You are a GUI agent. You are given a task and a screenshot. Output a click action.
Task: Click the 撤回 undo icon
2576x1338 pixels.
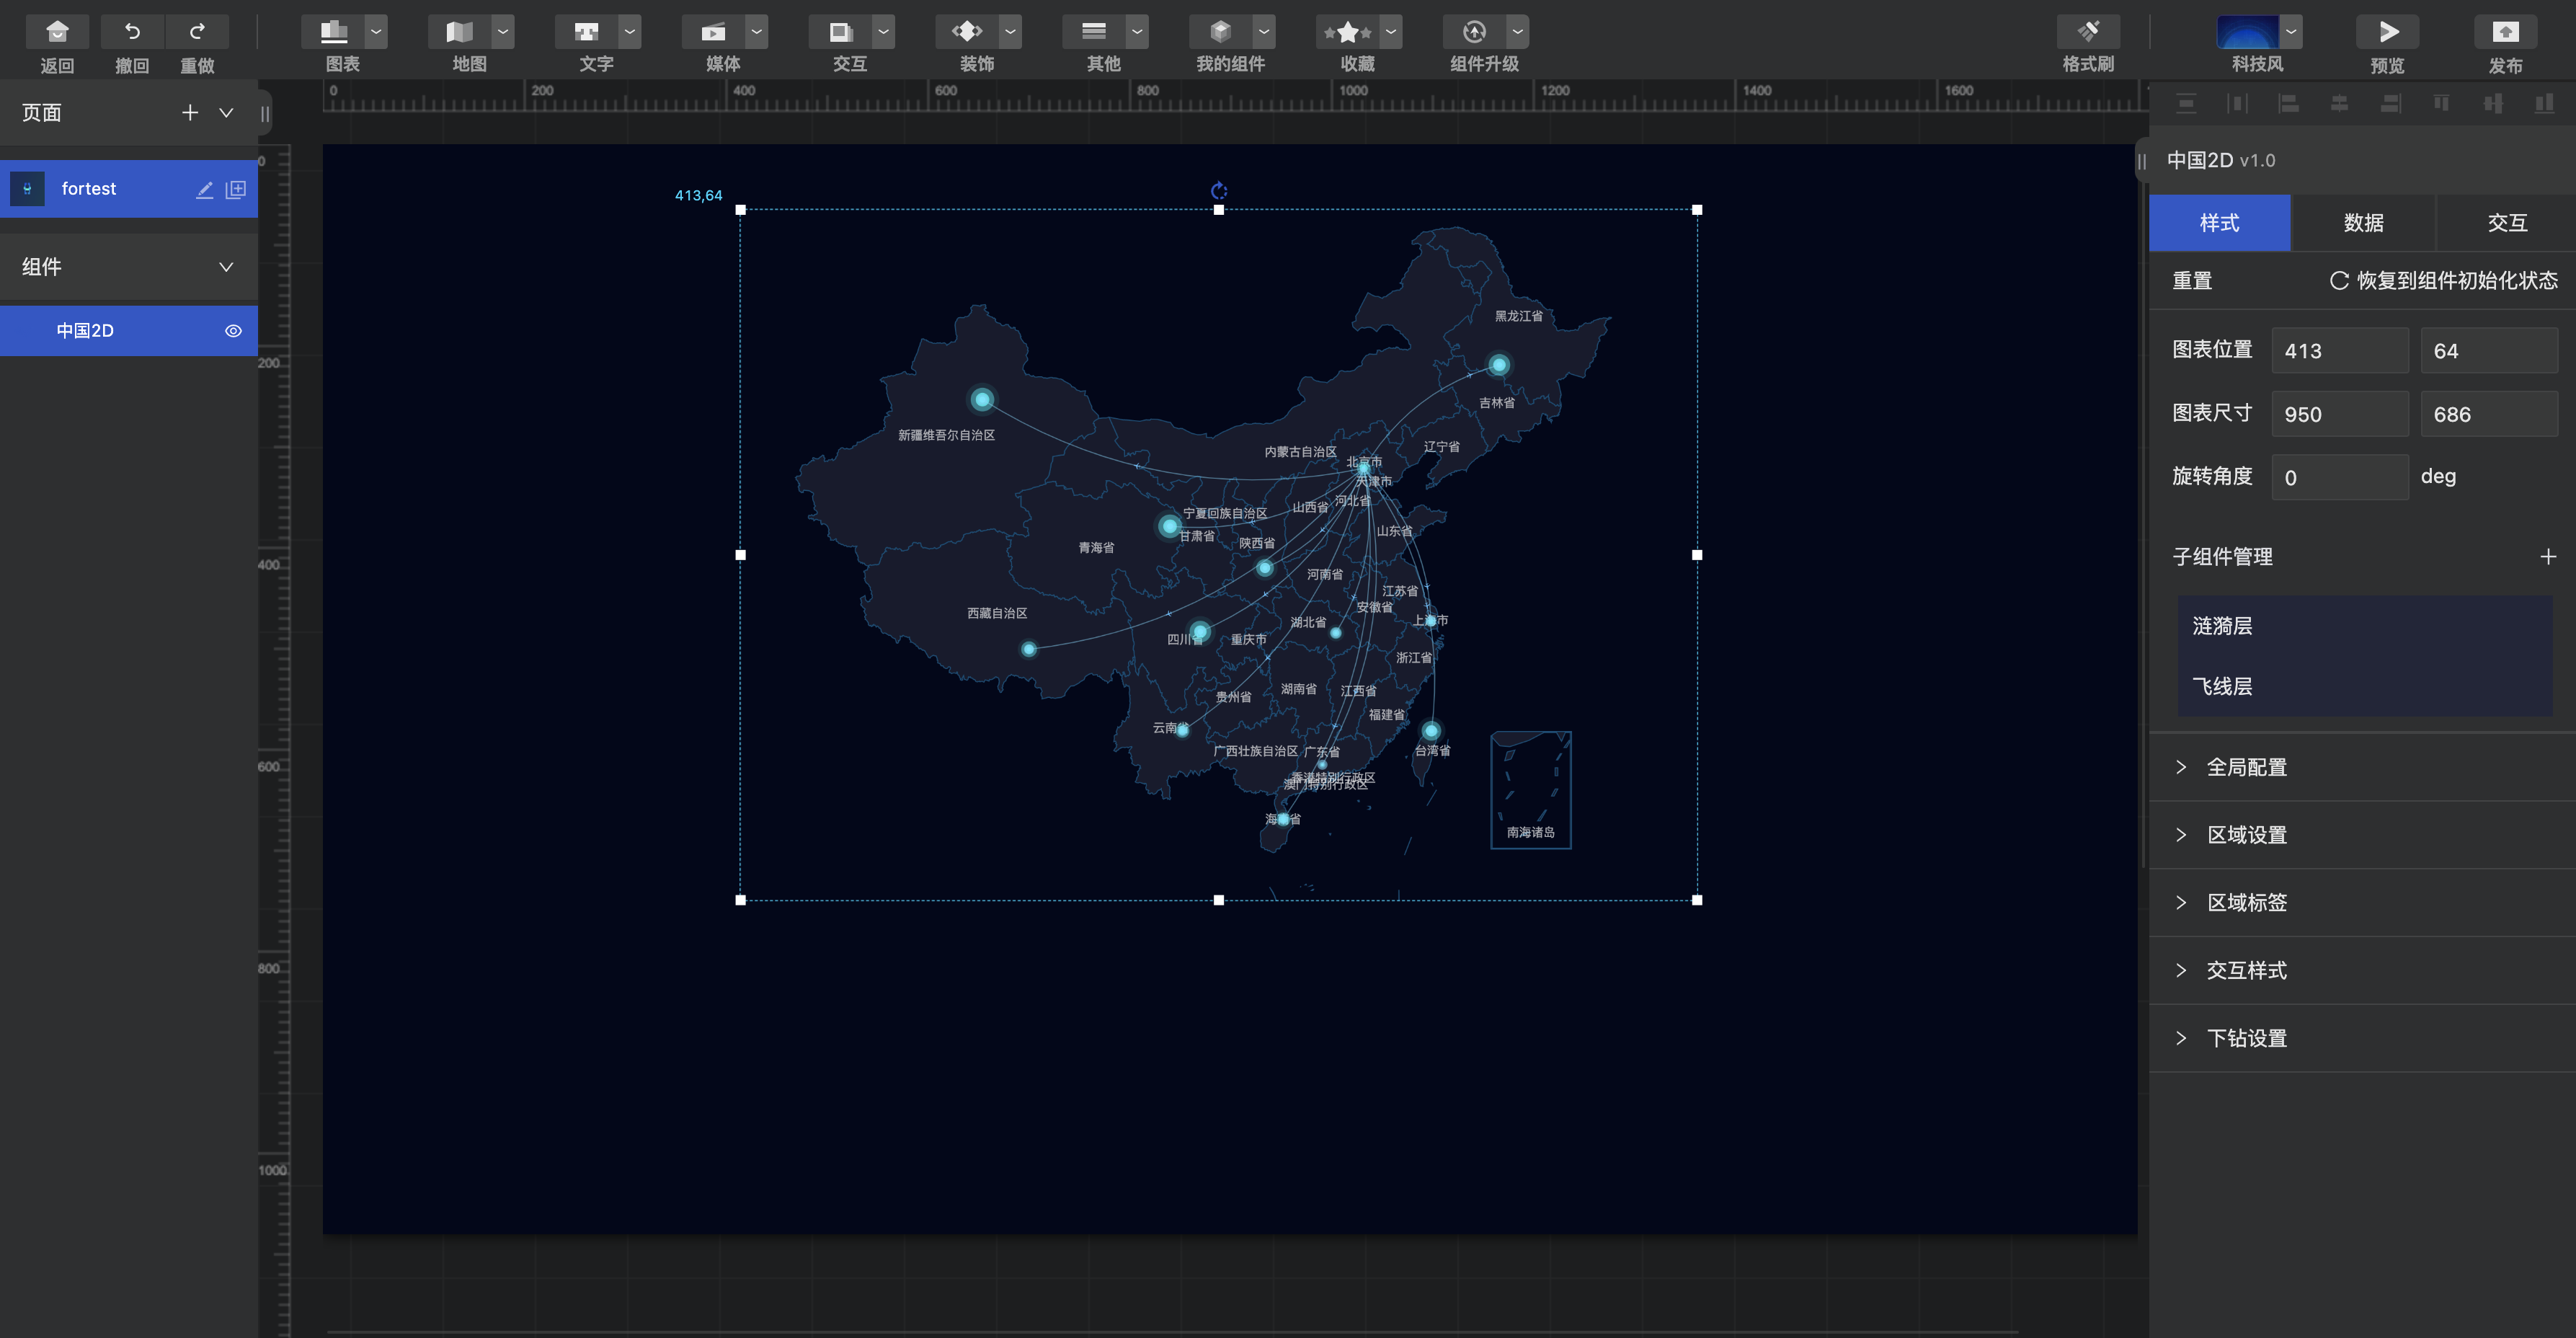[132, 32]
